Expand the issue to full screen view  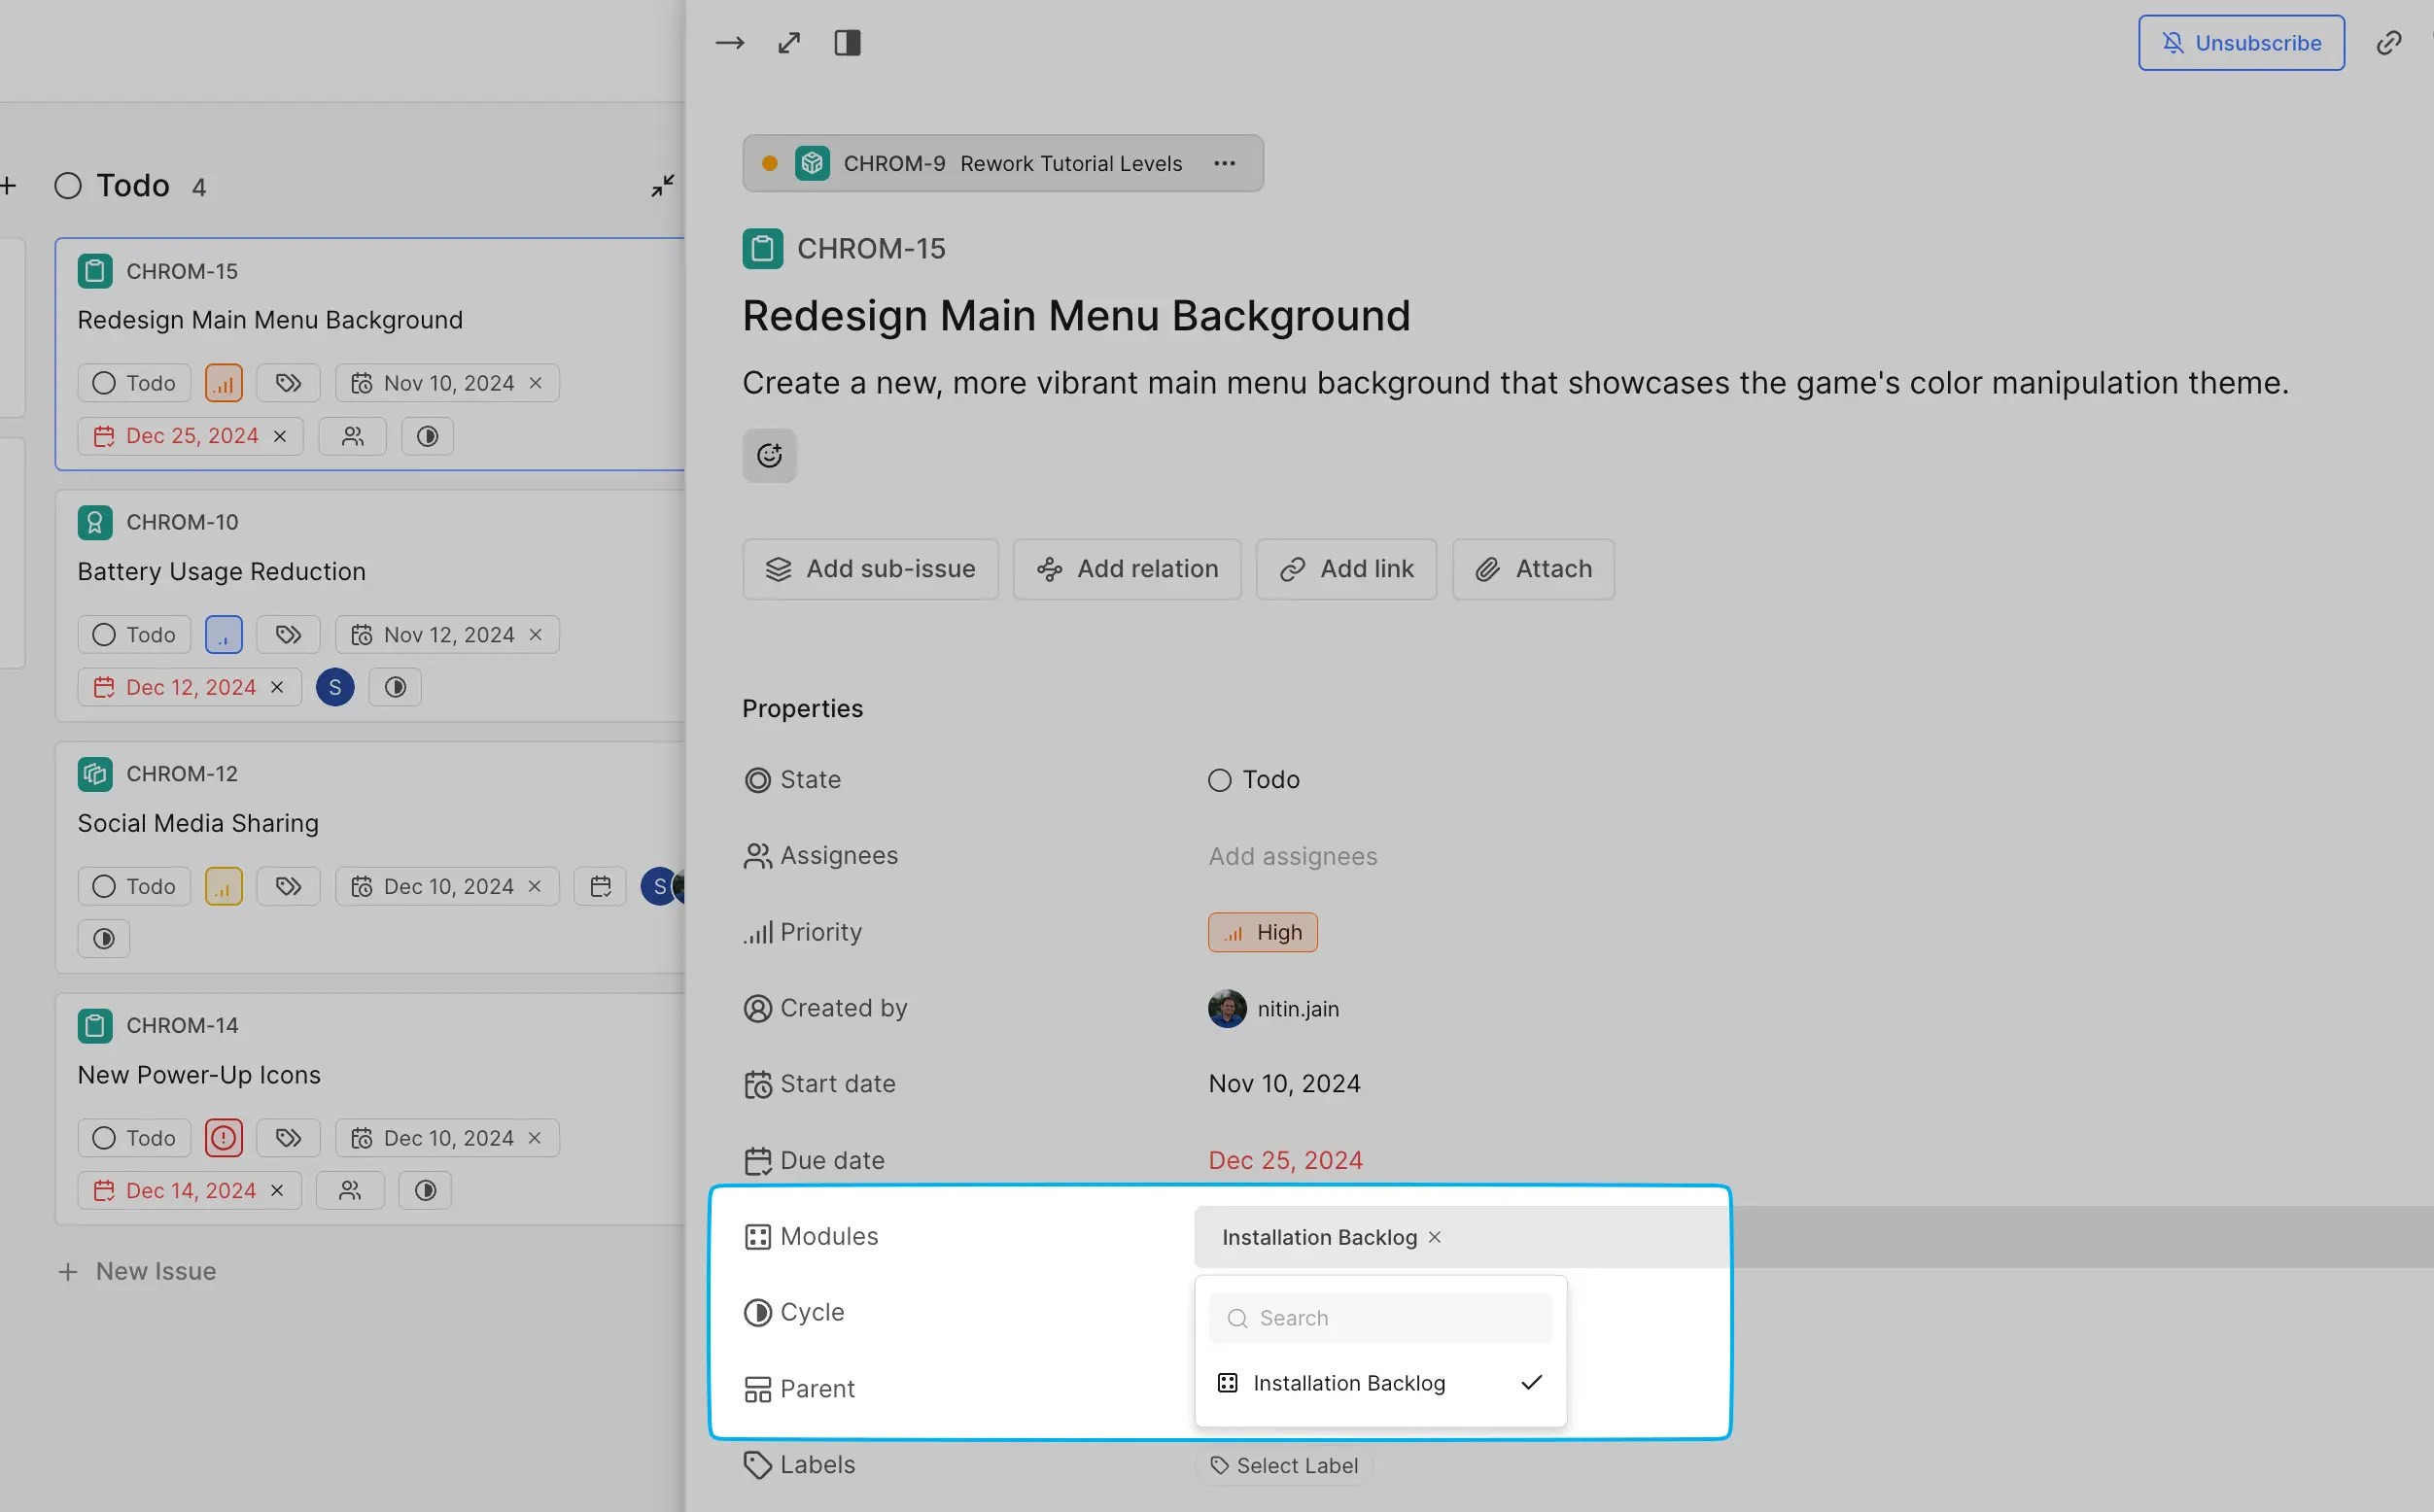click(x=788, y=43)
